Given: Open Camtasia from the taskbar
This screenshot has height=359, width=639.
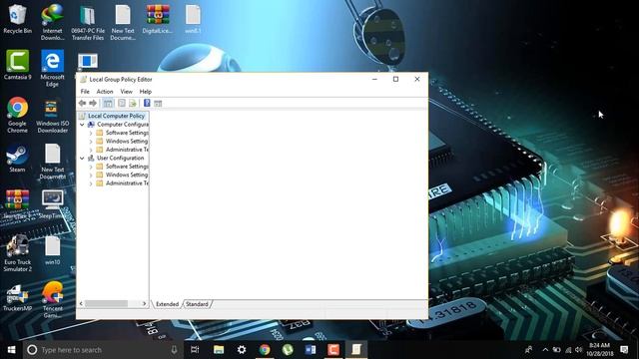Looking at the screenshot, I should 333,350.
